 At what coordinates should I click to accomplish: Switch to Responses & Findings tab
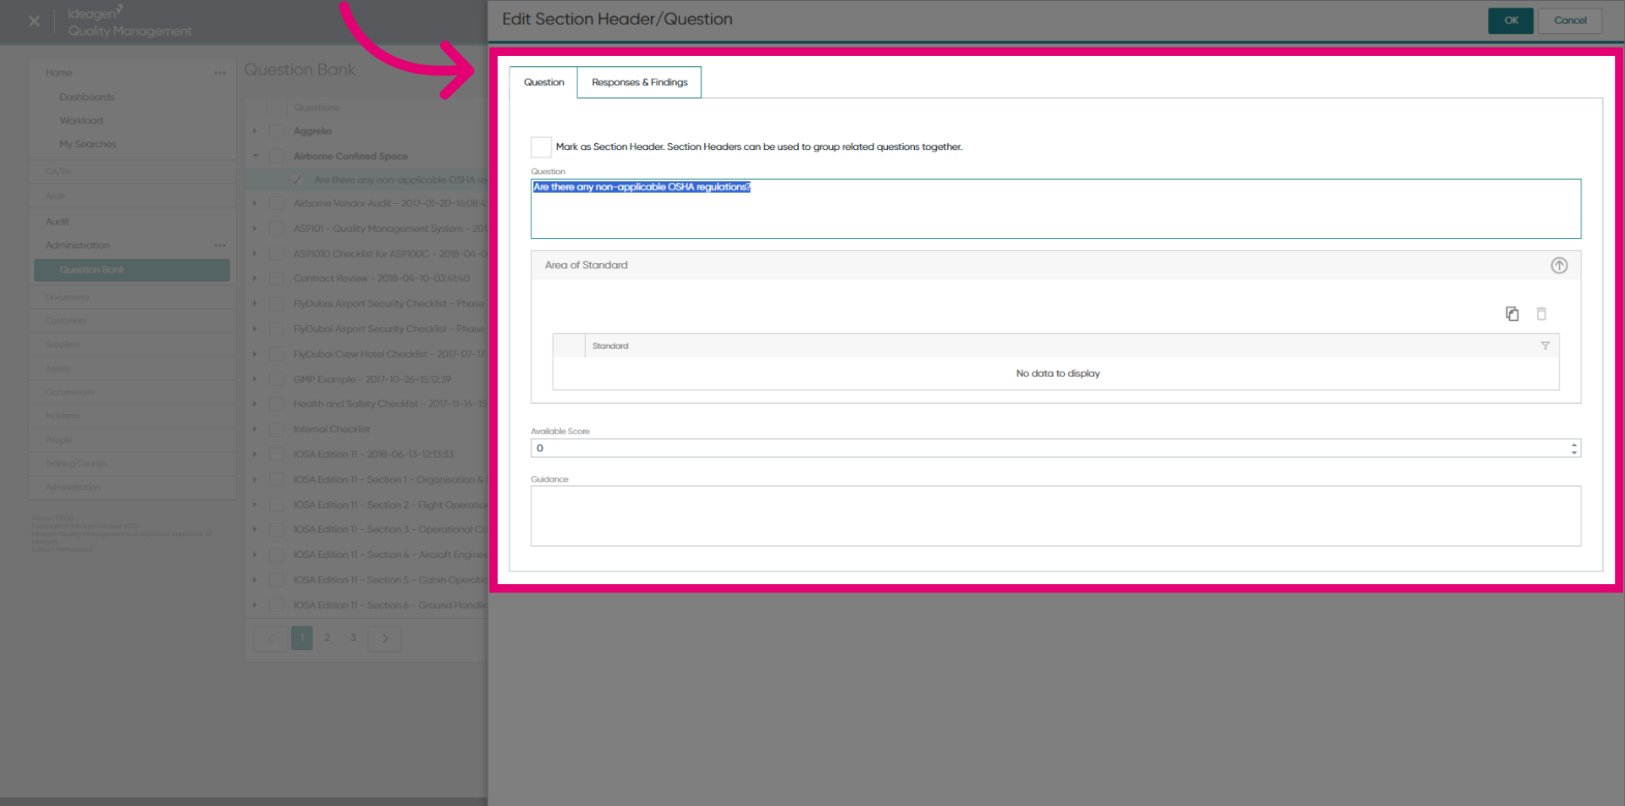639,82
